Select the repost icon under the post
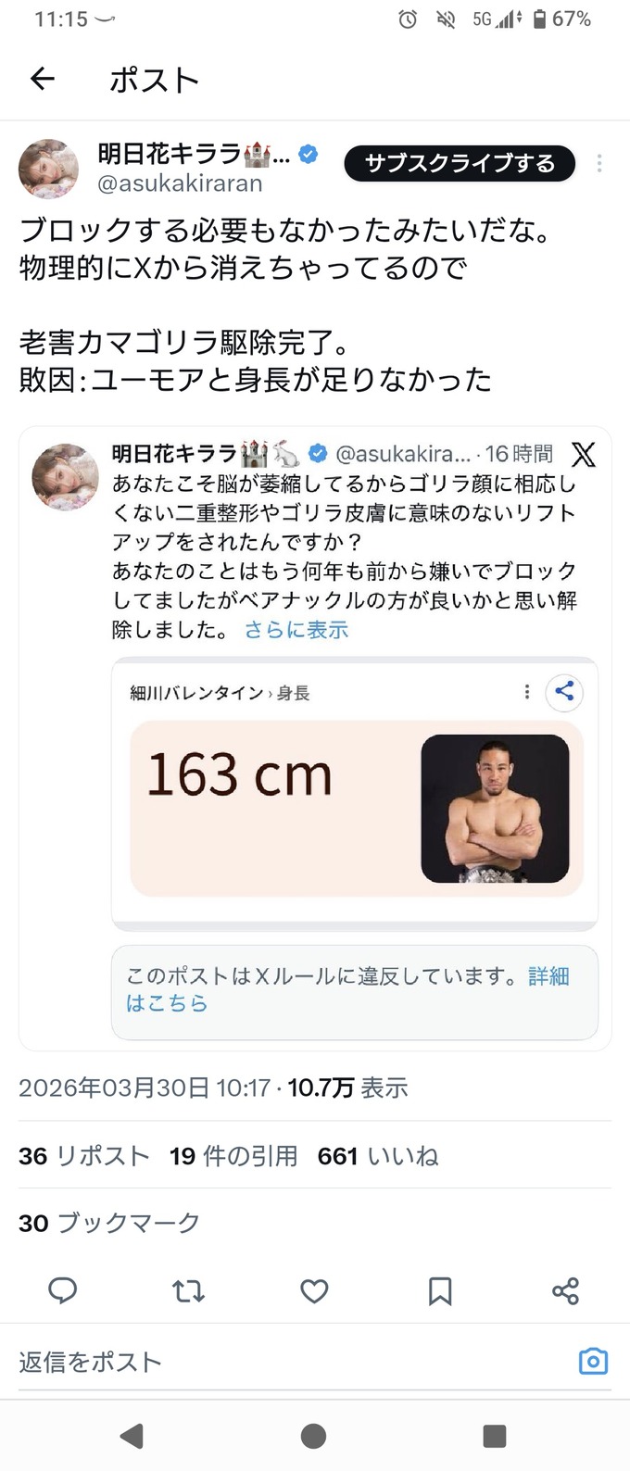 tap(188, 1291)
